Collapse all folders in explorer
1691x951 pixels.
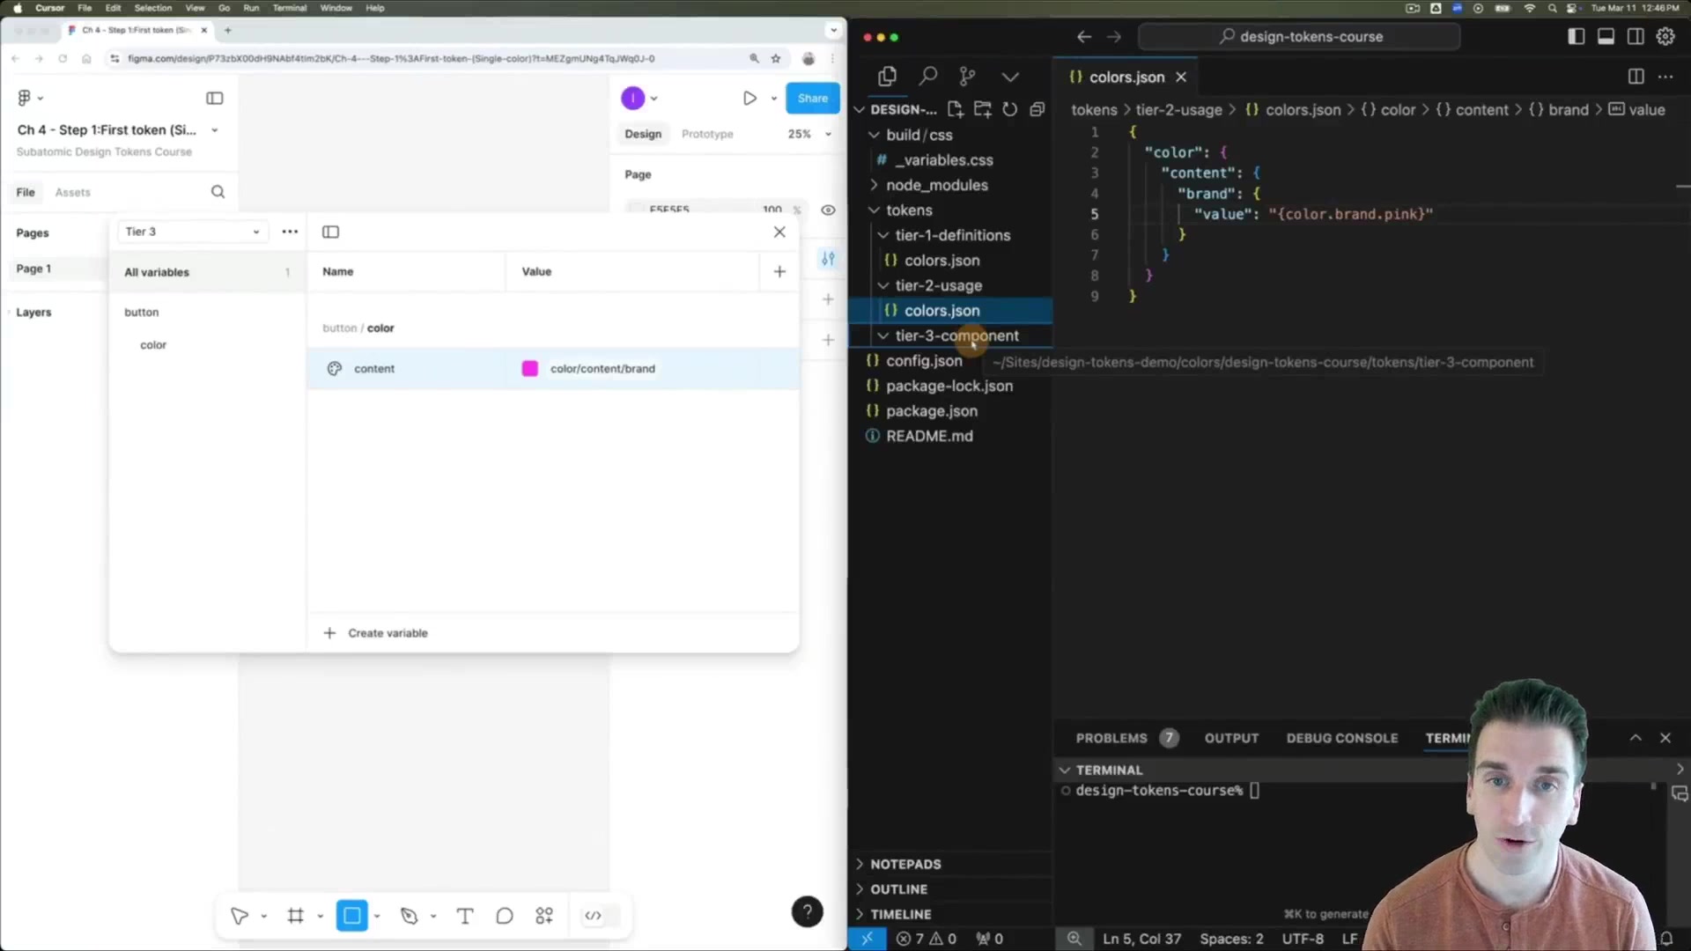click(x=1037, y=109)
